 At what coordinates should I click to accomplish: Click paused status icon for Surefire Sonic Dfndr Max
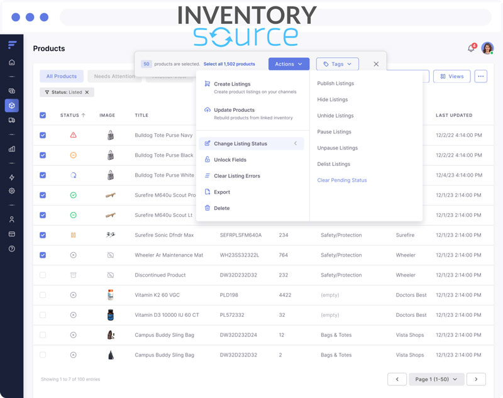tap(73, 235)
